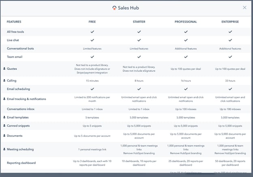The width and height of the screenshot is (253, 177).
Task: Click the Starter checkmark for Team email
Action: pos(139,57)
